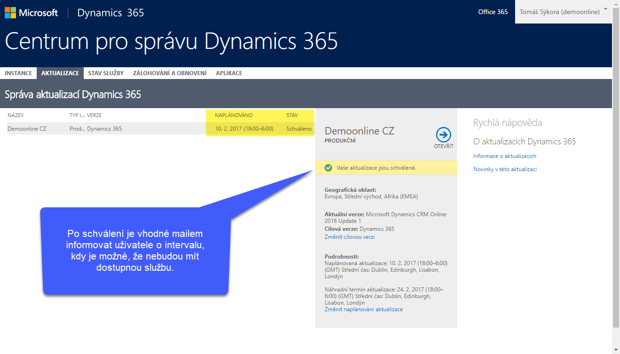Click the O aktualizacích Dynamics 365 heading
The image size is (620, 354).
525,142
